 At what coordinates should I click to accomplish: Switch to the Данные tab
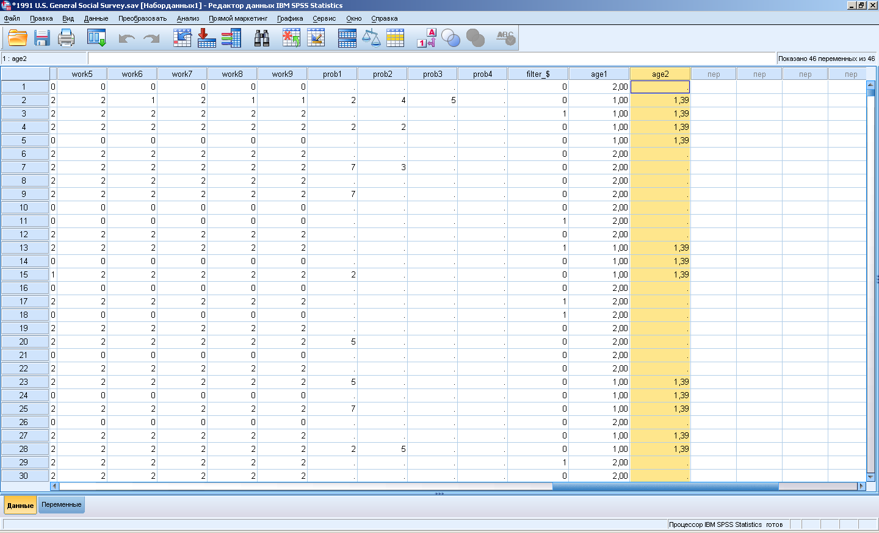click(20, 506)
